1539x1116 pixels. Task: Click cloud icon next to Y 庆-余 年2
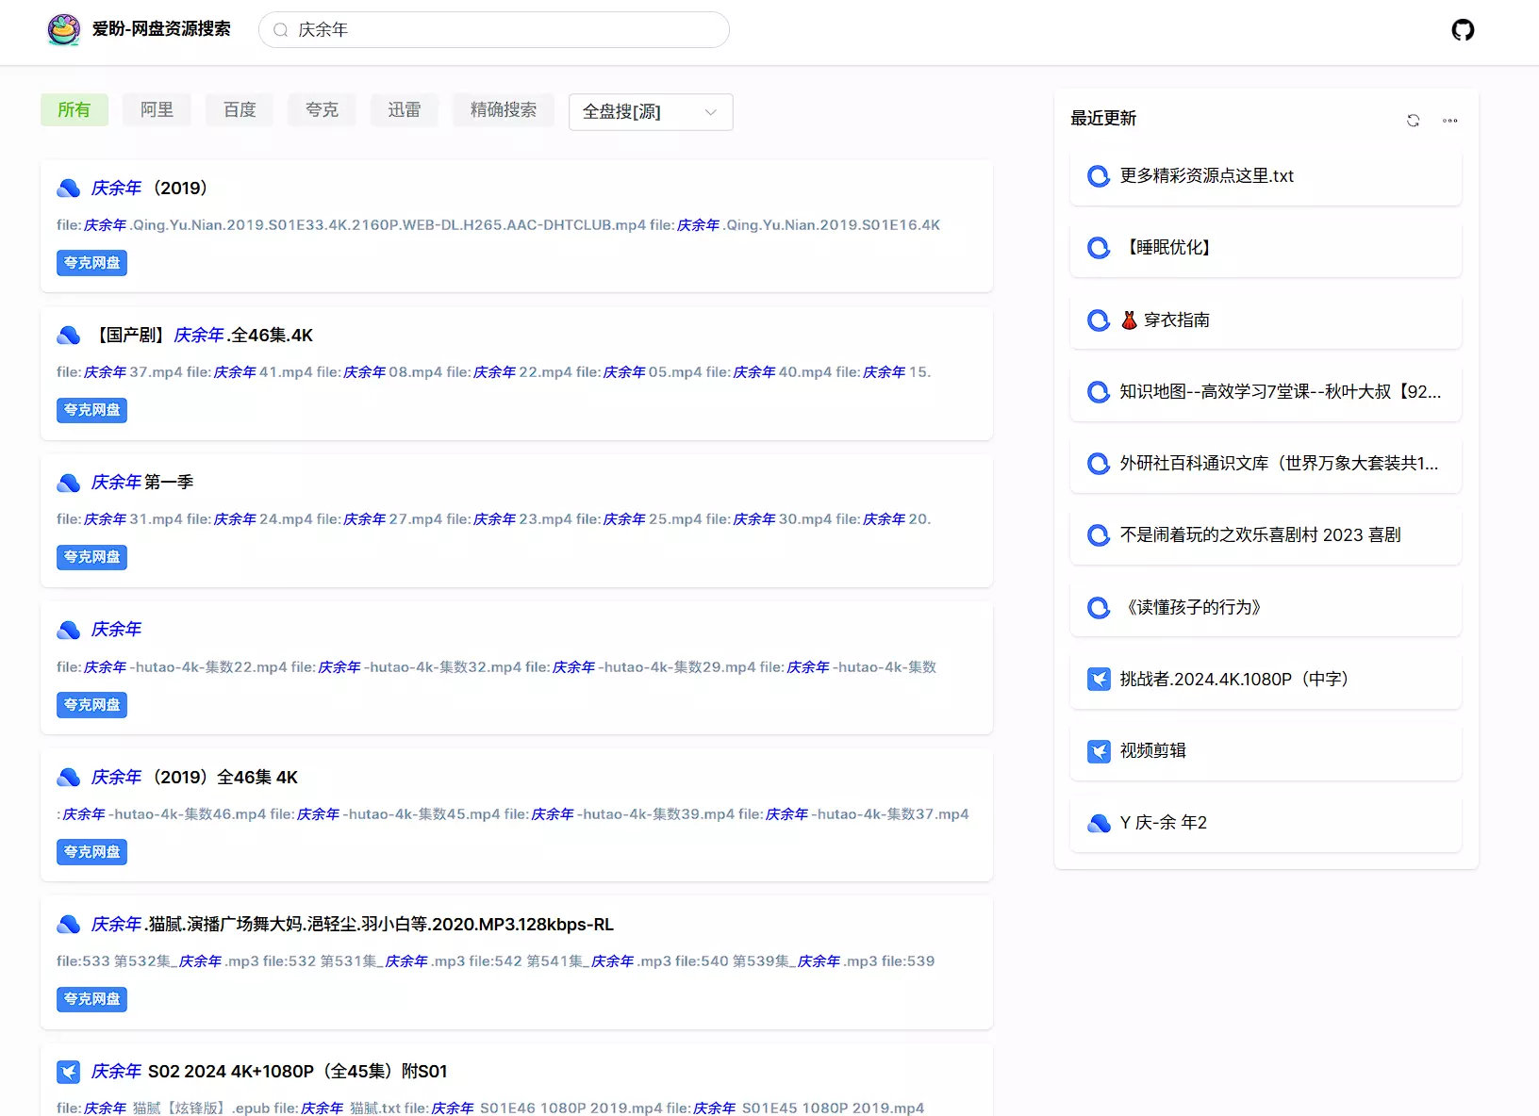point(1099,823)
